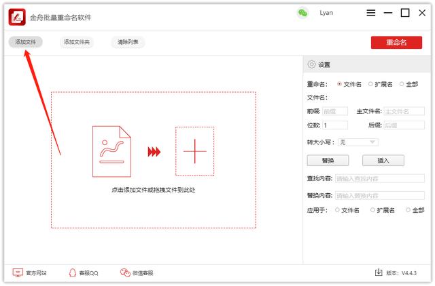Expand the 转大小写 dropdown
Image resolution: width=435 pixels, height=286 pixels.
click(358, 142)
